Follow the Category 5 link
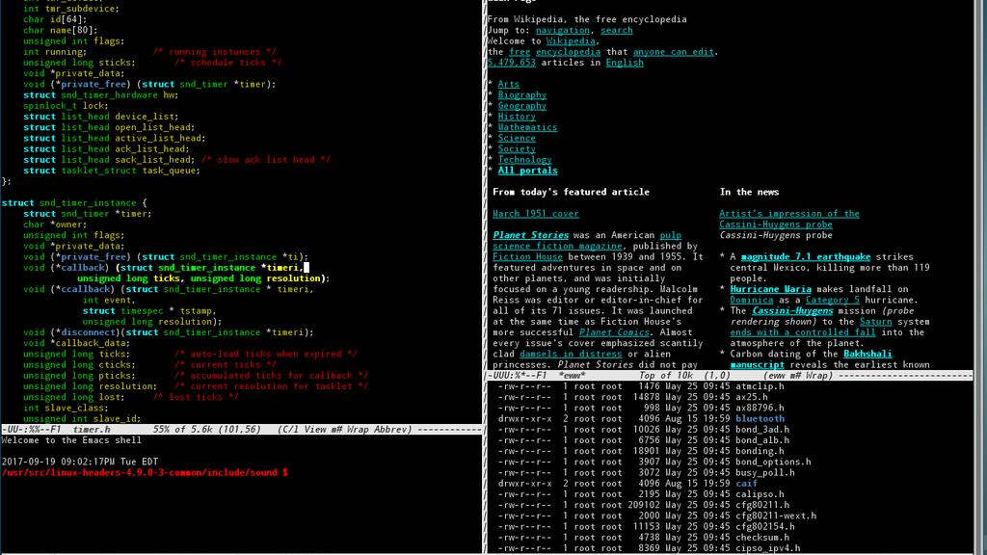This screenshot has height=555, width=987. click(832, 301)
